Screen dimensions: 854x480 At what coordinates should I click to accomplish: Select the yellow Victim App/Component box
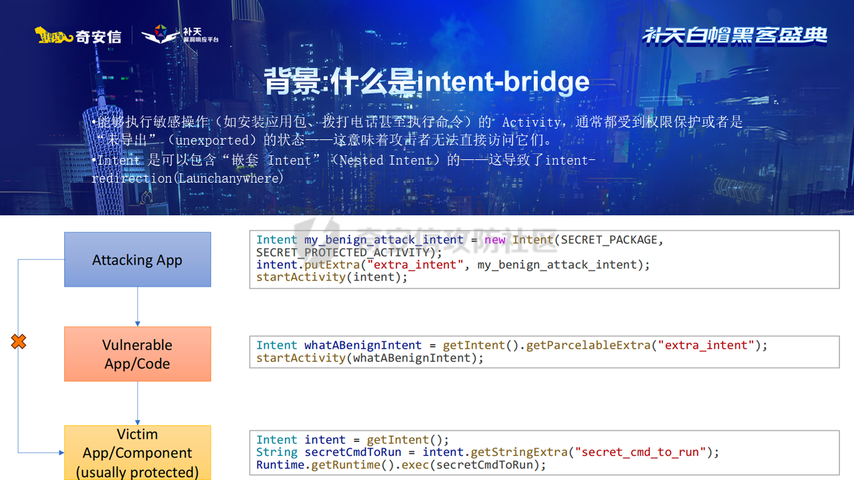(x=137, y=453)
